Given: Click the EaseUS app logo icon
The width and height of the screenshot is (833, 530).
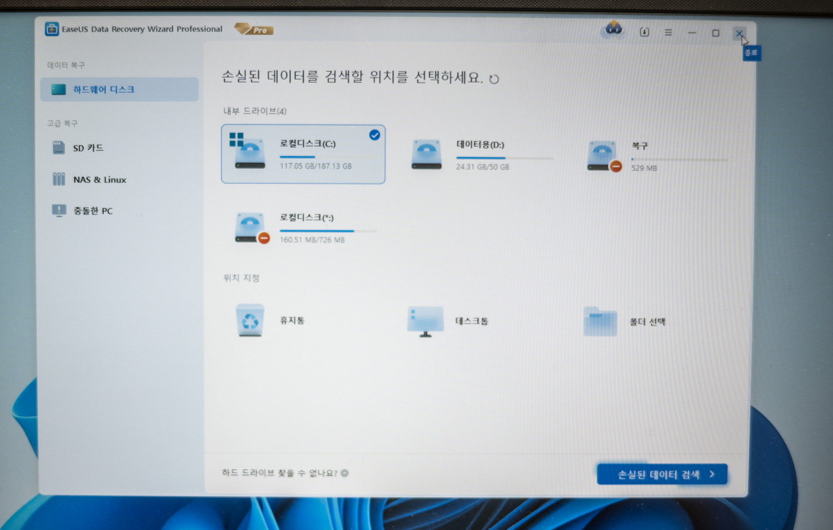Looking at the screenshot, I should [x=52, y=29].
